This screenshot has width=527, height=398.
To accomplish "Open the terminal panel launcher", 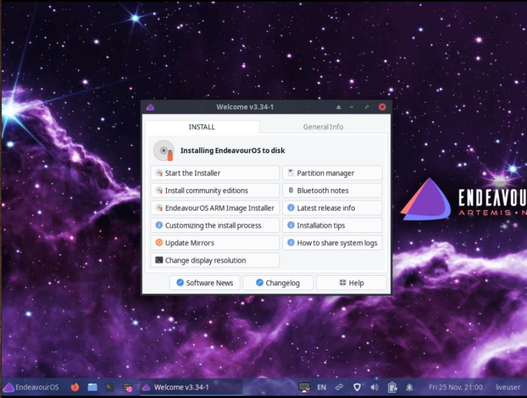I will pos(110,387).
